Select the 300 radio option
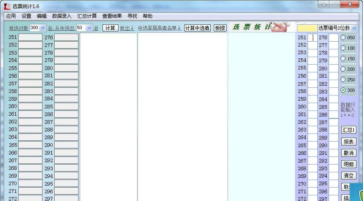Viewport: 363px width, 201px height. (x=343, y=90)
